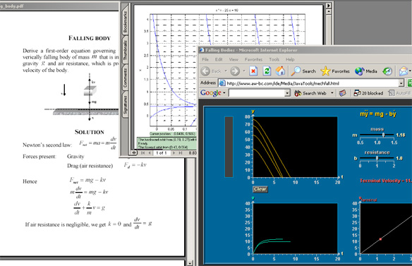Image resolution: width=412 pixels, height=266 pixels.
Task: Open the Google logo menu dropdown
Action: click(x=224, y=93)
